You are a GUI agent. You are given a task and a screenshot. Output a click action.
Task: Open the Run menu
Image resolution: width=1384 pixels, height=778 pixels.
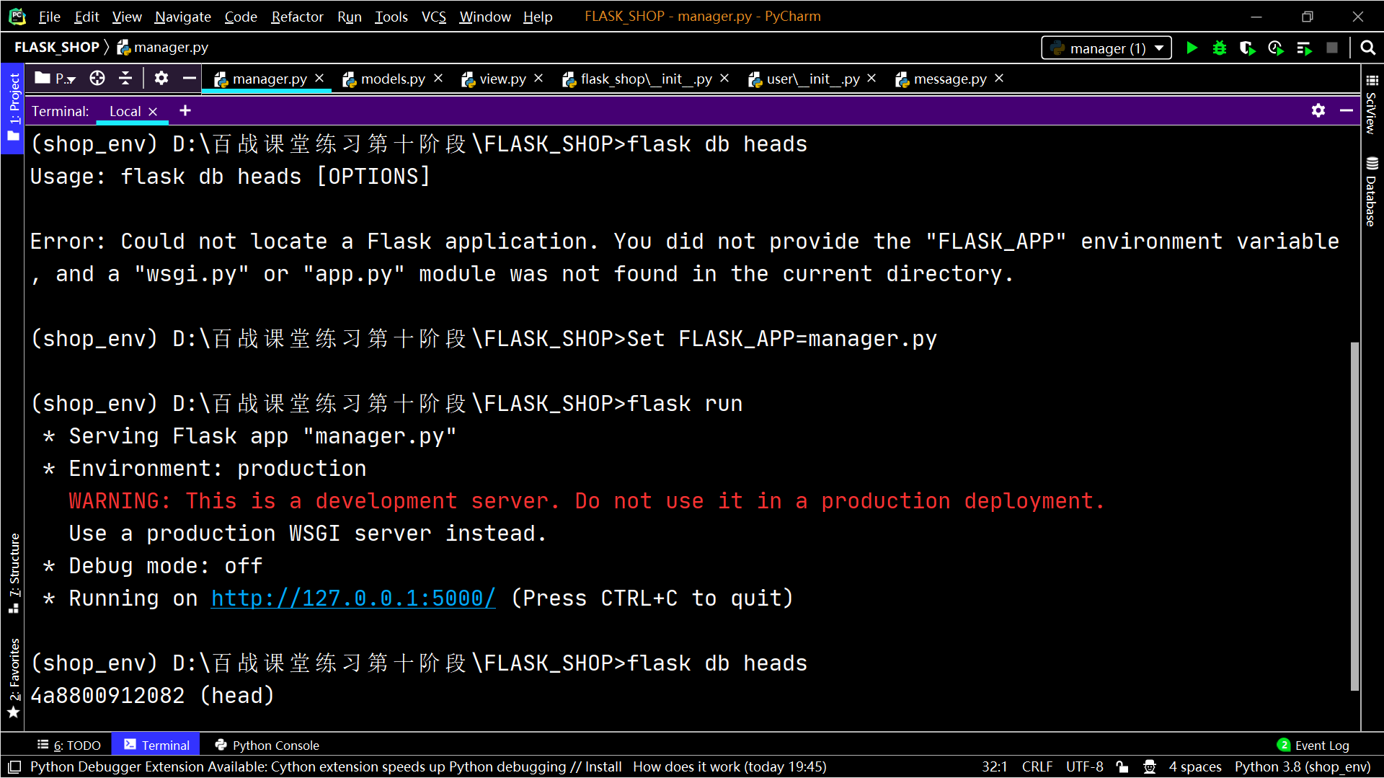[350, 17]
